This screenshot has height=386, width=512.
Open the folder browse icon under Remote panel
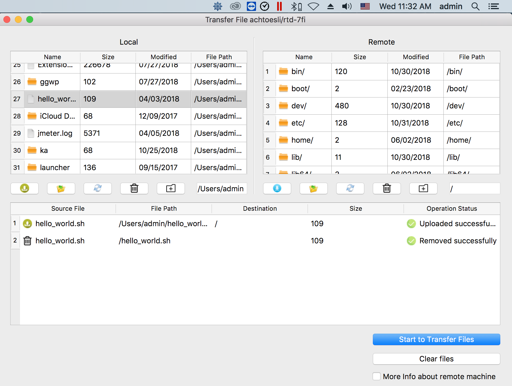pos(313,188)
